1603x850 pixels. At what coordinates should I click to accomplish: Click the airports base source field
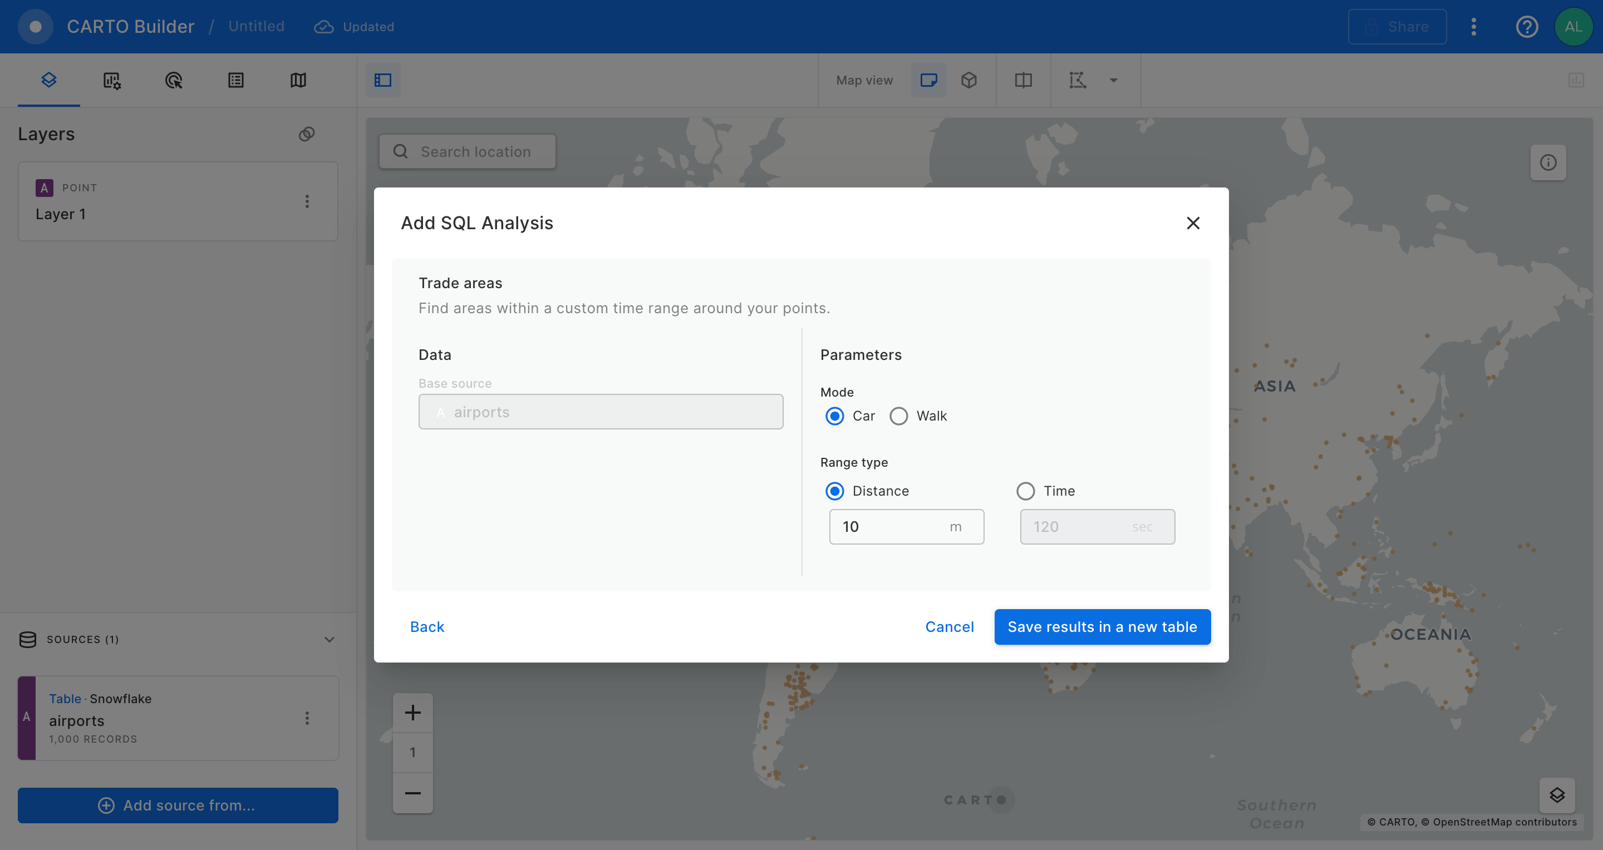(x=601, y=412)
